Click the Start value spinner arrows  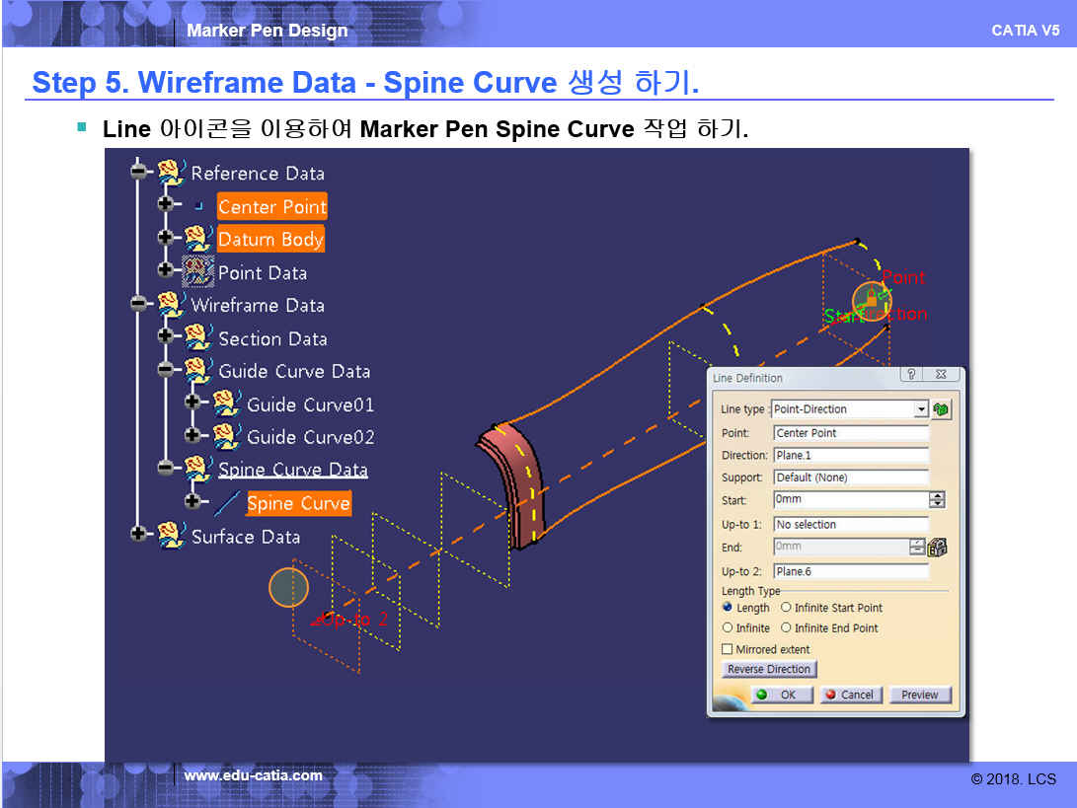coord(937,500)
